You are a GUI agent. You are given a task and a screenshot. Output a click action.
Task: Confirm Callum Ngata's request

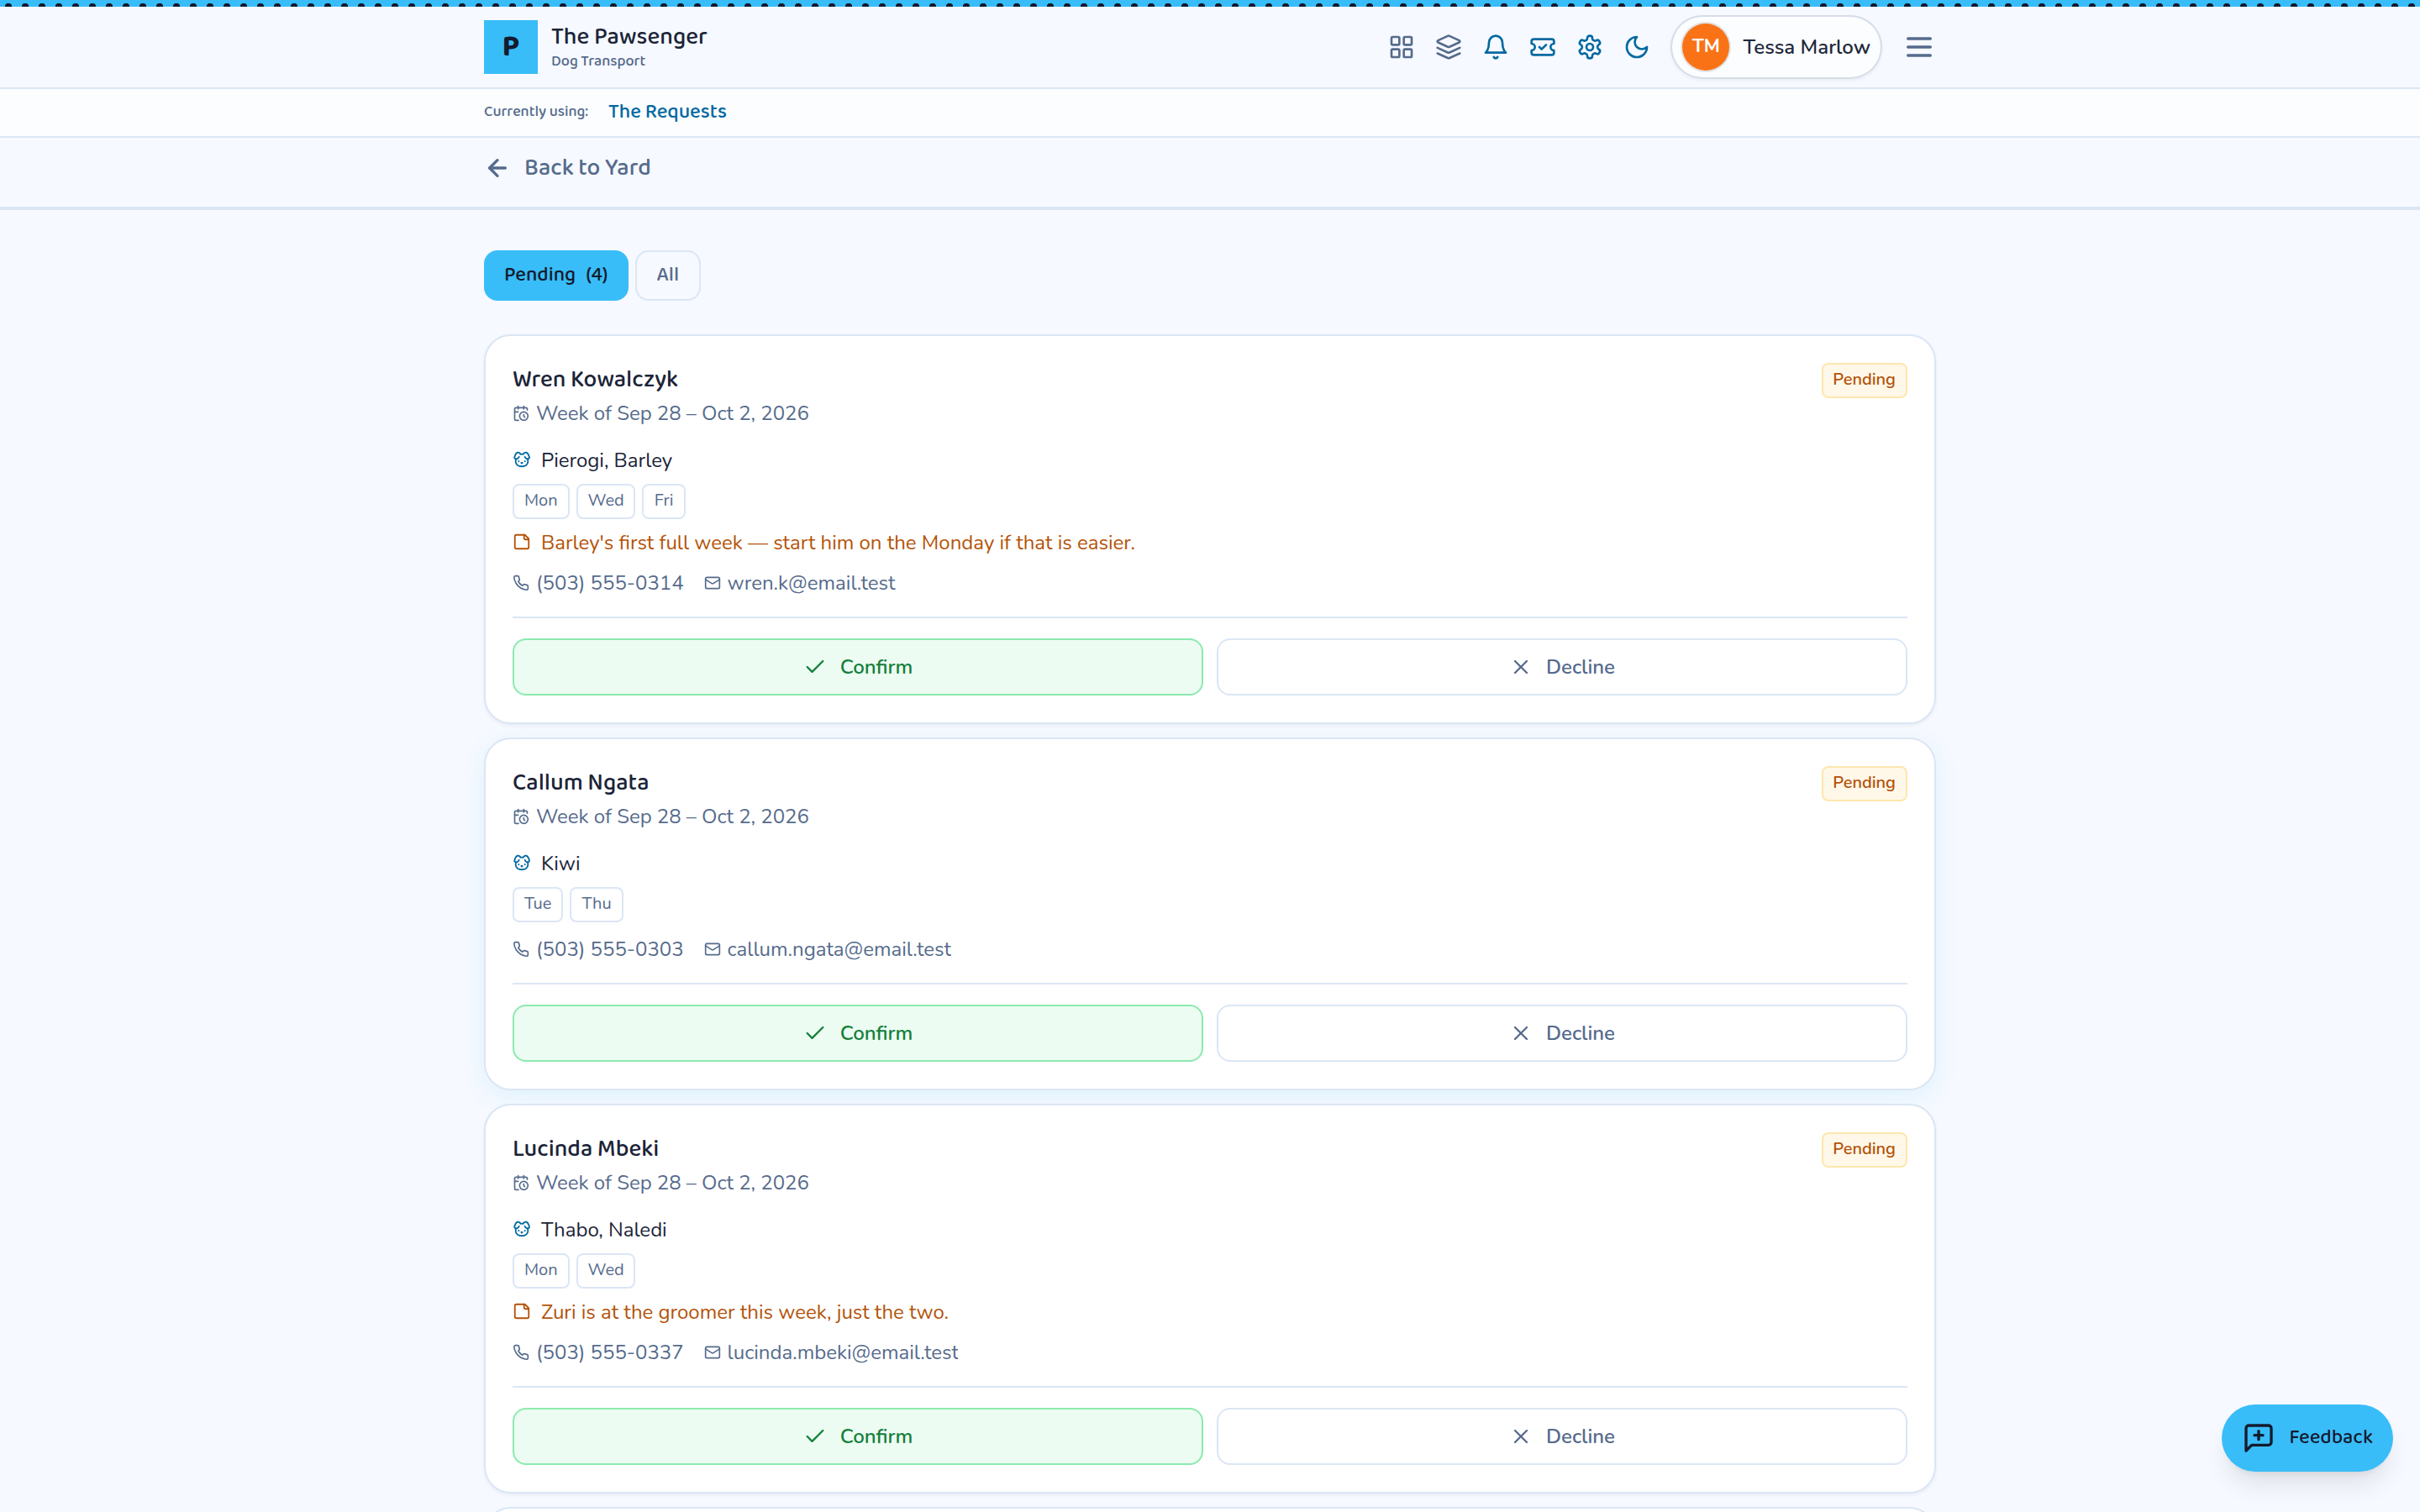coord(857,1033)
